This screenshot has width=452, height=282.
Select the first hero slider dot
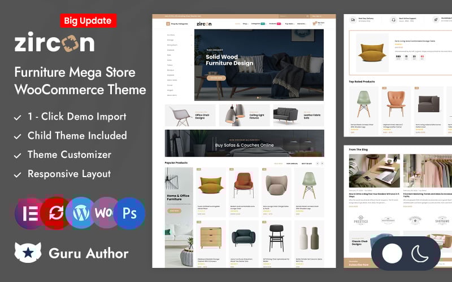[258, 98]
